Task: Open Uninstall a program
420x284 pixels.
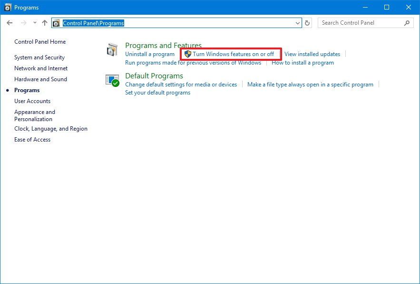Action: tap(149, 54)
